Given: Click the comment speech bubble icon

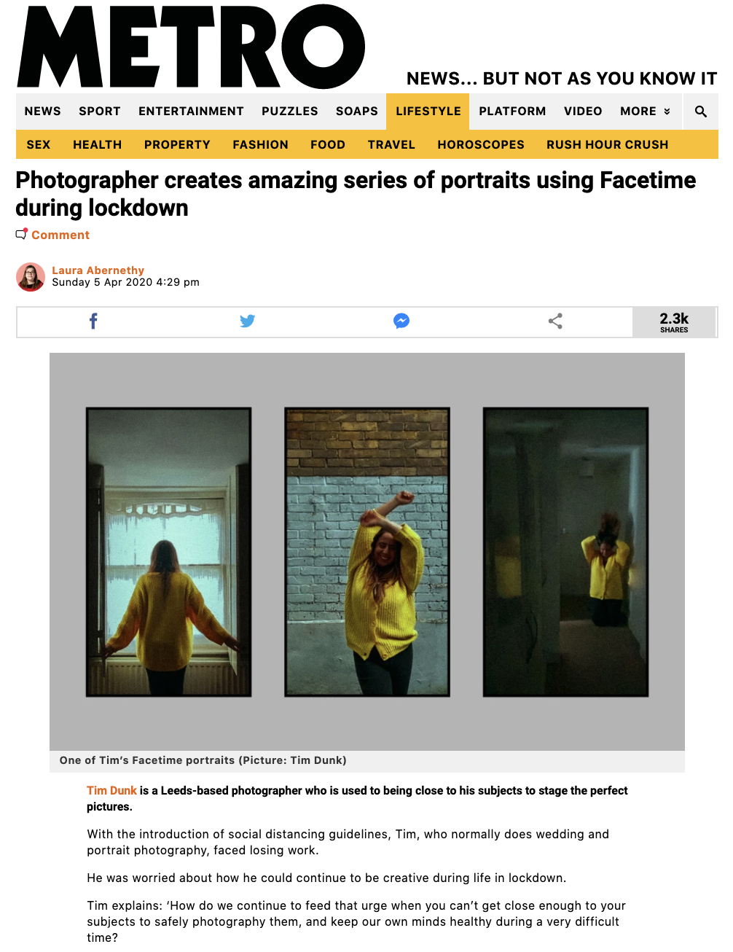Looking at the screenshot, I should pyautogui.click(x=22, y=234).
